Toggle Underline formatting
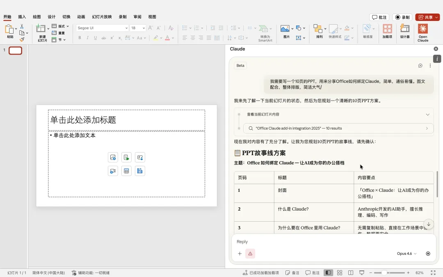 pyautogui.click(x=96, y=38)
